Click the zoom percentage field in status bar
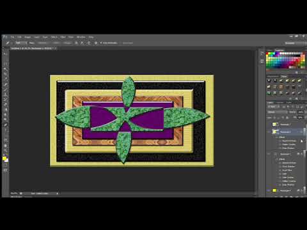The image size is (307, 230). click(x=14, y=194)
